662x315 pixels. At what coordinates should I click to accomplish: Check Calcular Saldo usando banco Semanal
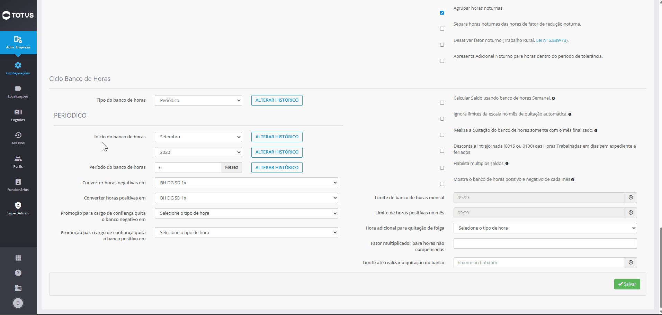coord(442,103)
